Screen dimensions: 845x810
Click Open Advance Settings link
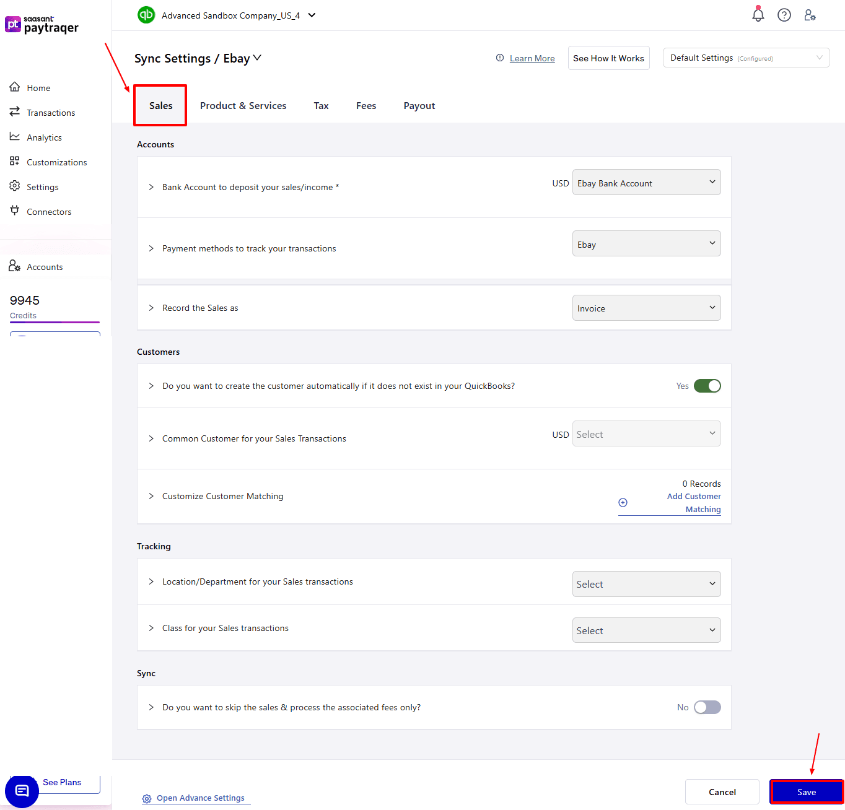coord(201,798)
